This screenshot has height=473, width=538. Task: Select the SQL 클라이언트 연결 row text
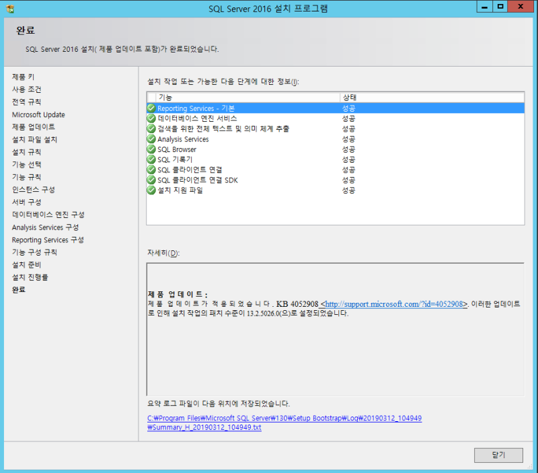190,170
